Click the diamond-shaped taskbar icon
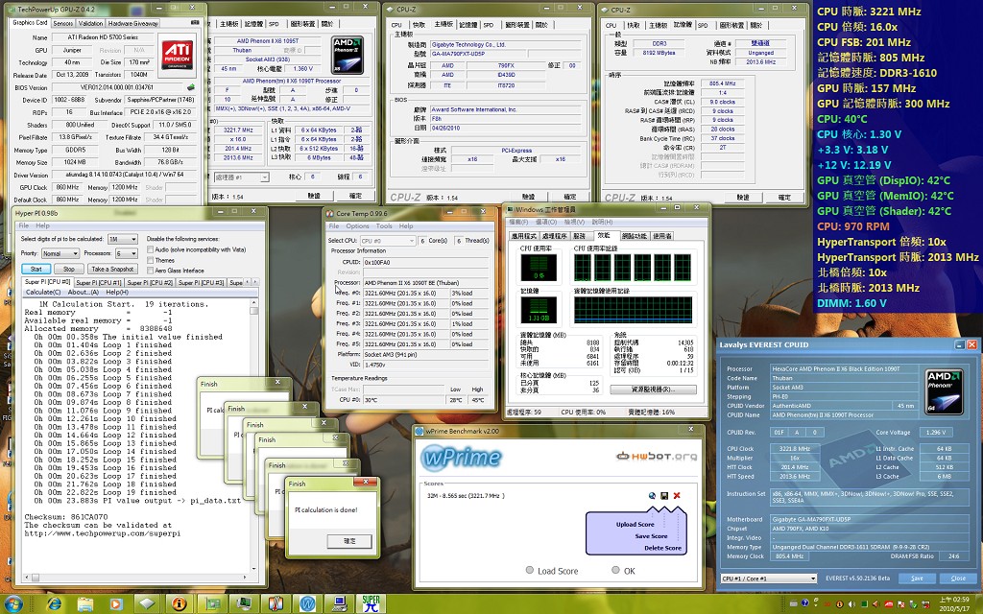The height and width of the screenshot is (614, 983). click(x=147, y=603)
